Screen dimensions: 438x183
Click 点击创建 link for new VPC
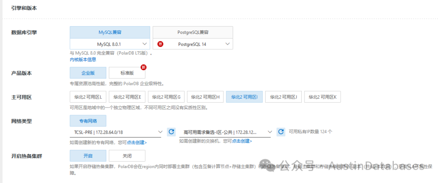click(137, 143)
